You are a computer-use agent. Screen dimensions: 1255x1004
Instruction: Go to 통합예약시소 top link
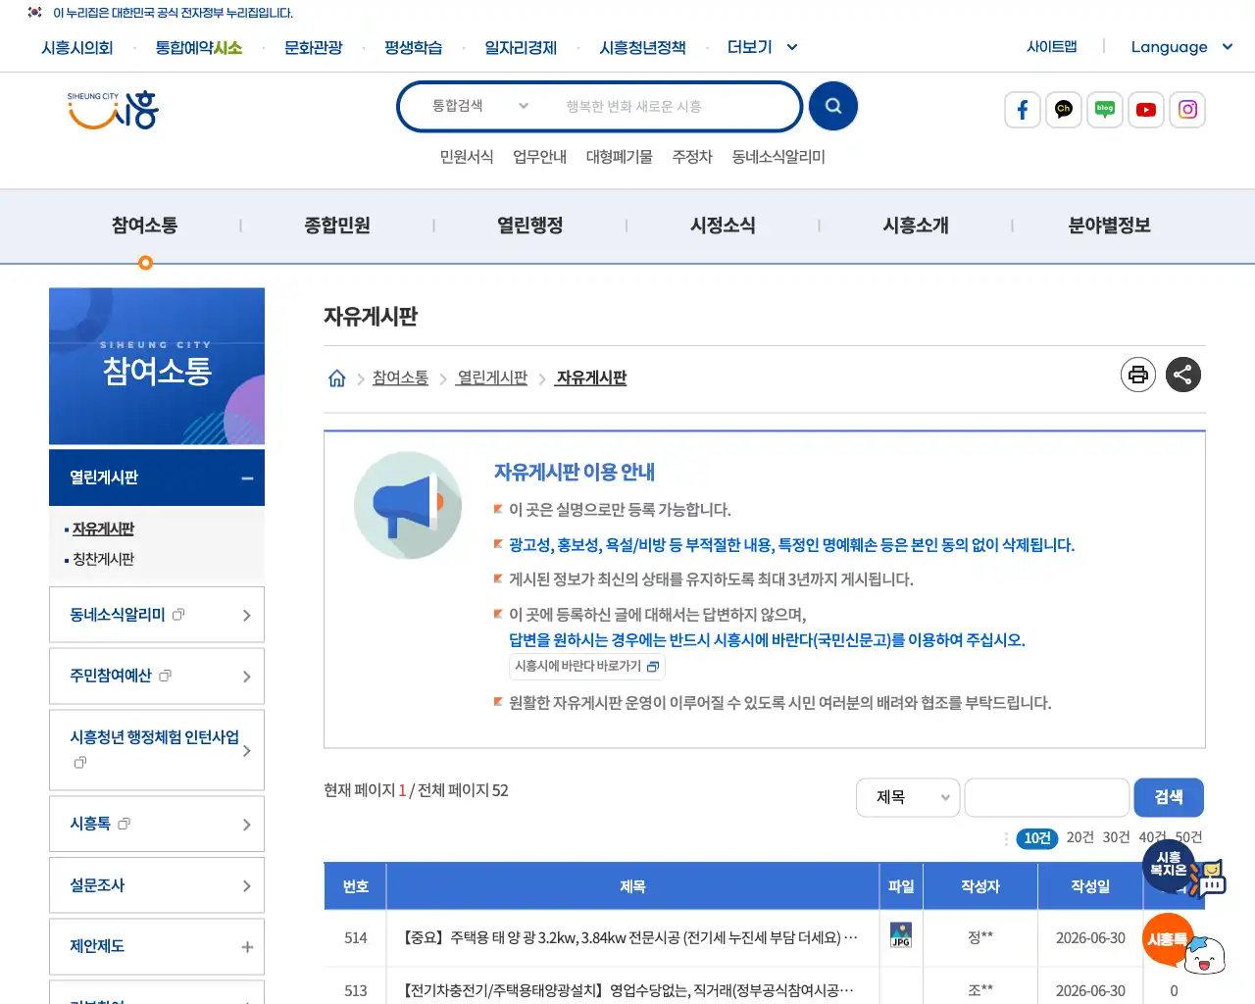pyautogui.click(x=199, y=47)
